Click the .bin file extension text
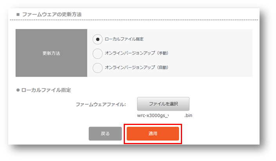 (x=188, y=116)
